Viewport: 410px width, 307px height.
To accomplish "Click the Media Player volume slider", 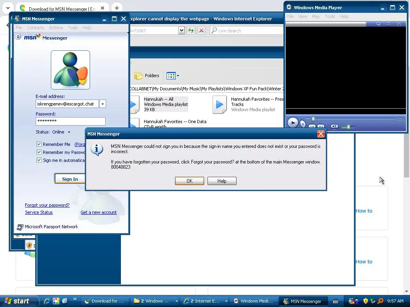I will point(348,127).
